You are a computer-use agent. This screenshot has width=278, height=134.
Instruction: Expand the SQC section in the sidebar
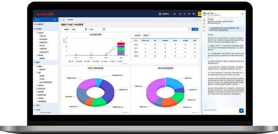46,105
